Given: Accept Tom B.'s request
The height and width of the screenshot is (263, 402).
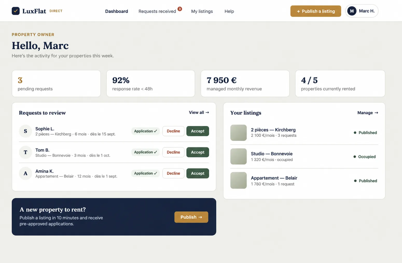Looking at the screenshot, I should tap(198, 152).
